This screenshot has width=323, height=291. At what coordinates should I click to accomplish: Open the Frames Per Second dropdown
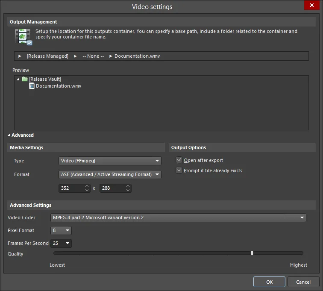pos(61,243)
